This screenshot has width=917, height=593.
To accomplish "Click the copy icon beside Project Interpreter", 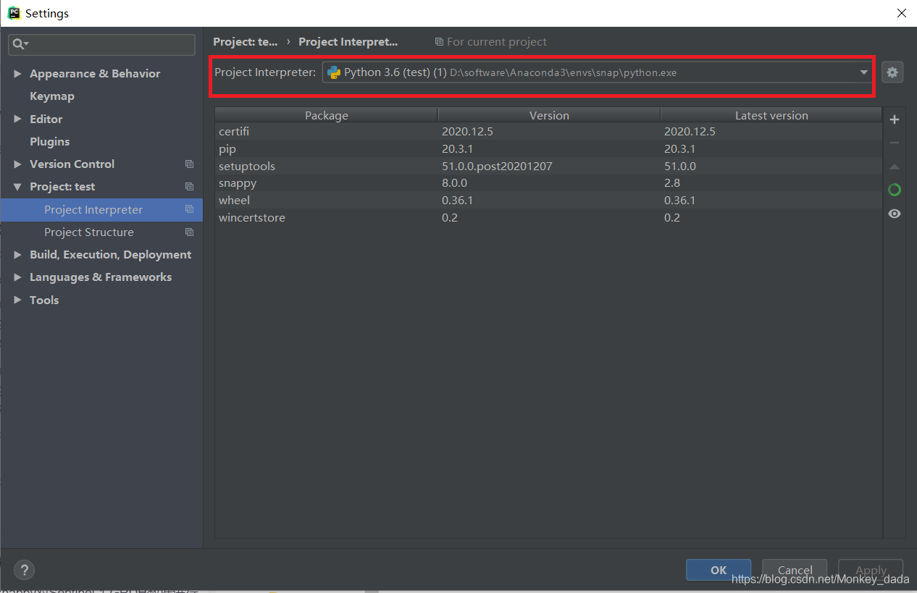I will tap(189, 209).
